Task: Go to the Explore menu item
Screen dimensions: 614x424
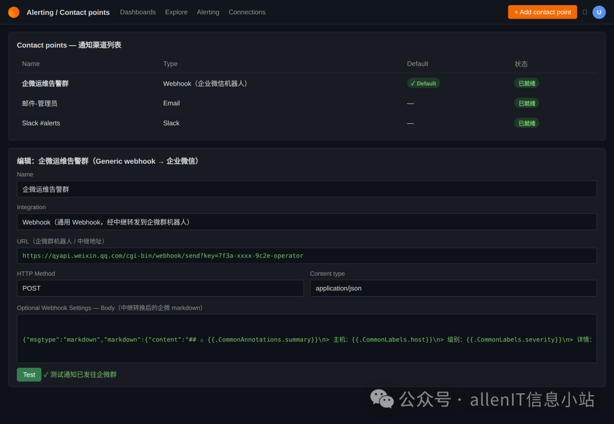Action: tap(176, 12)
